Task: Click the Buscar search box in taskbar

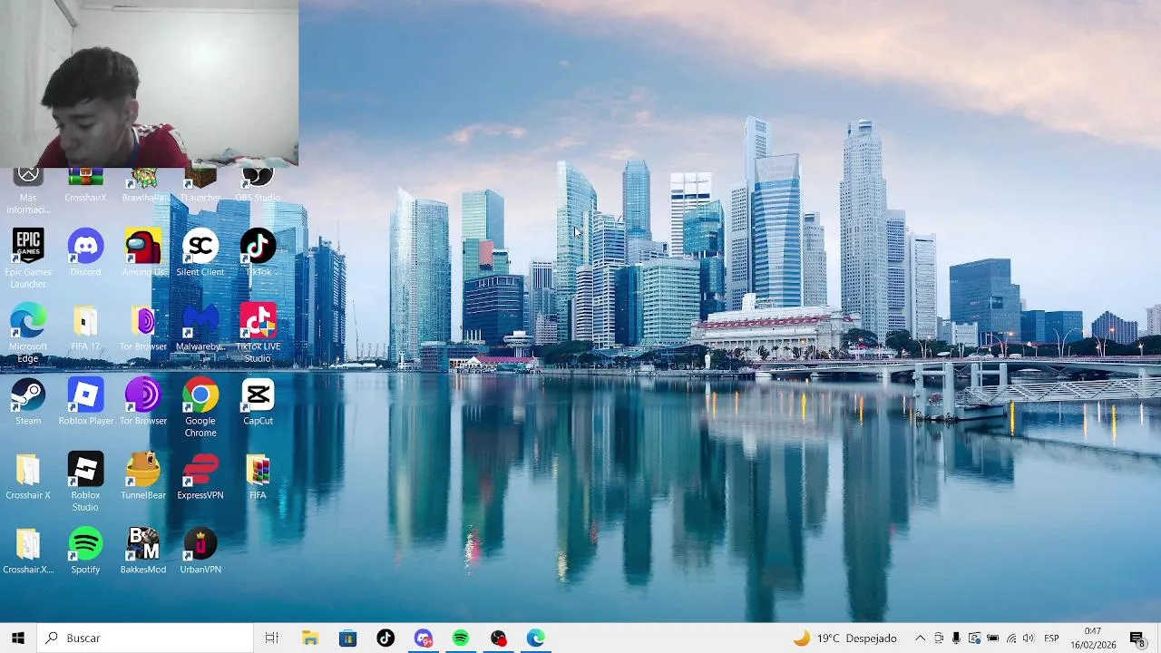Action: [x=145, y=638]
